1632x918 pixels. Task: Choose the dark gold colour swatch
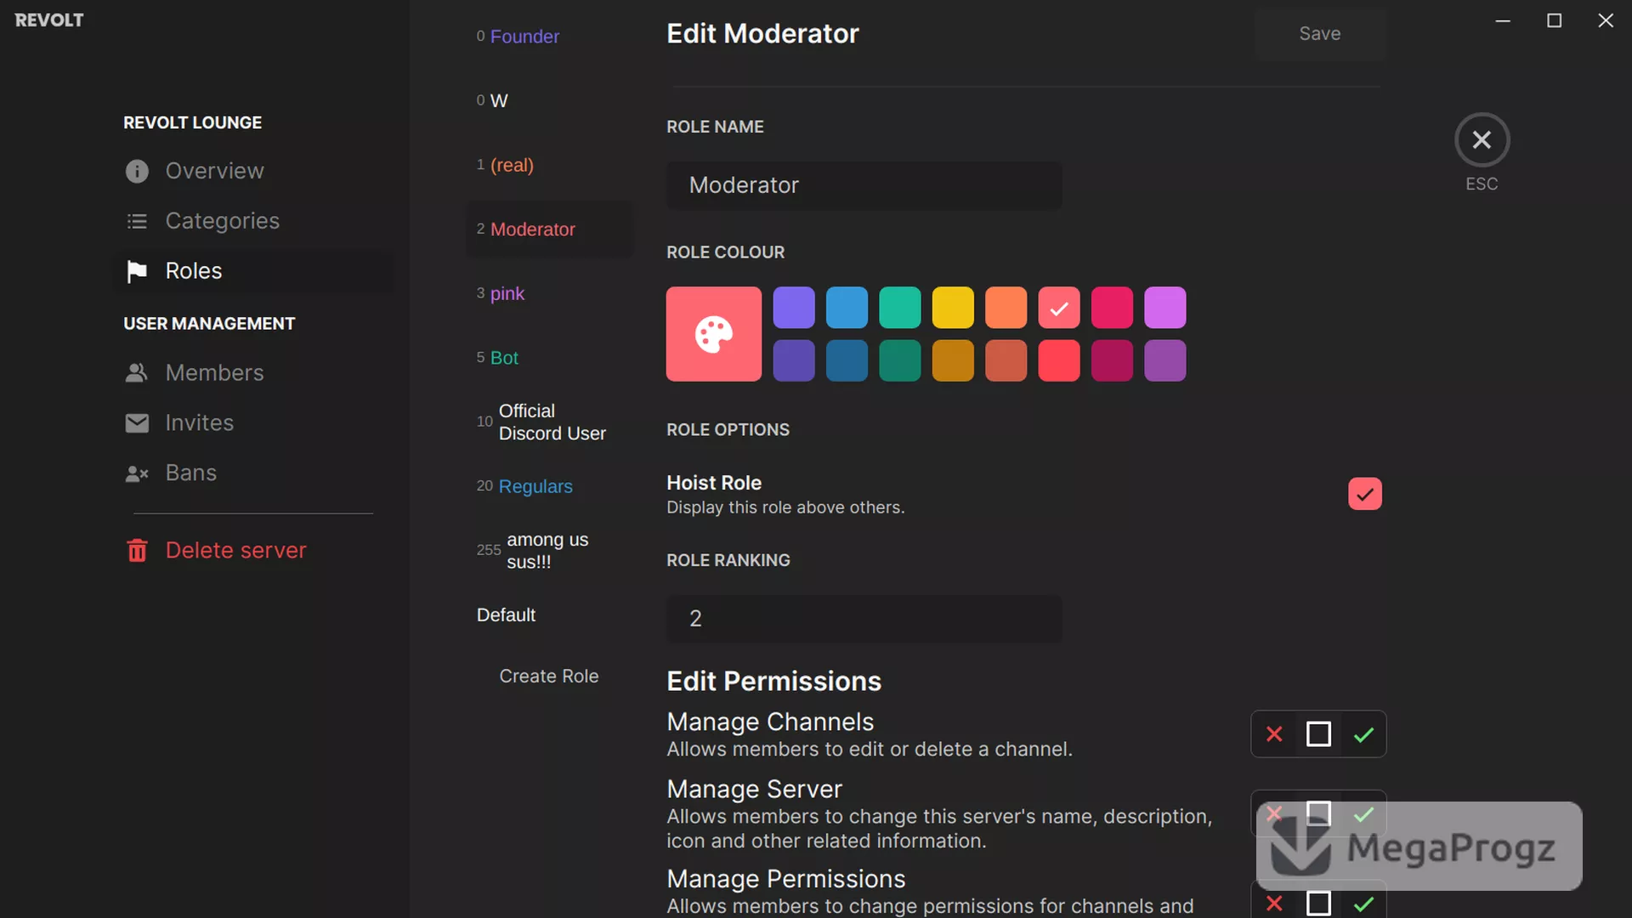pos(953,360)
